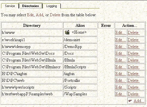Delete the h:\www home directory entry

coord(134,33)
